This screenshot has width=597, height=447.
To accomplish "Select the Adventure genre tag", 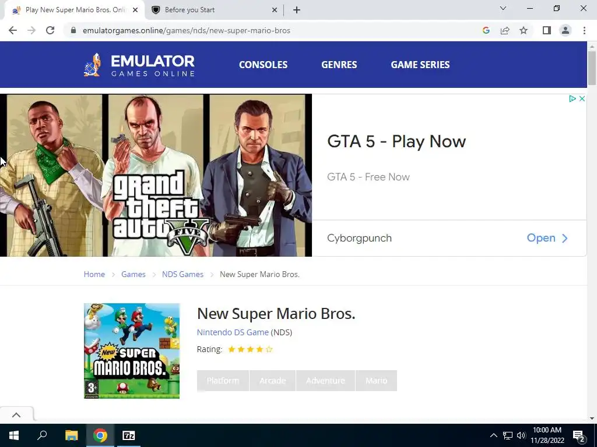I will pos(325,381).
